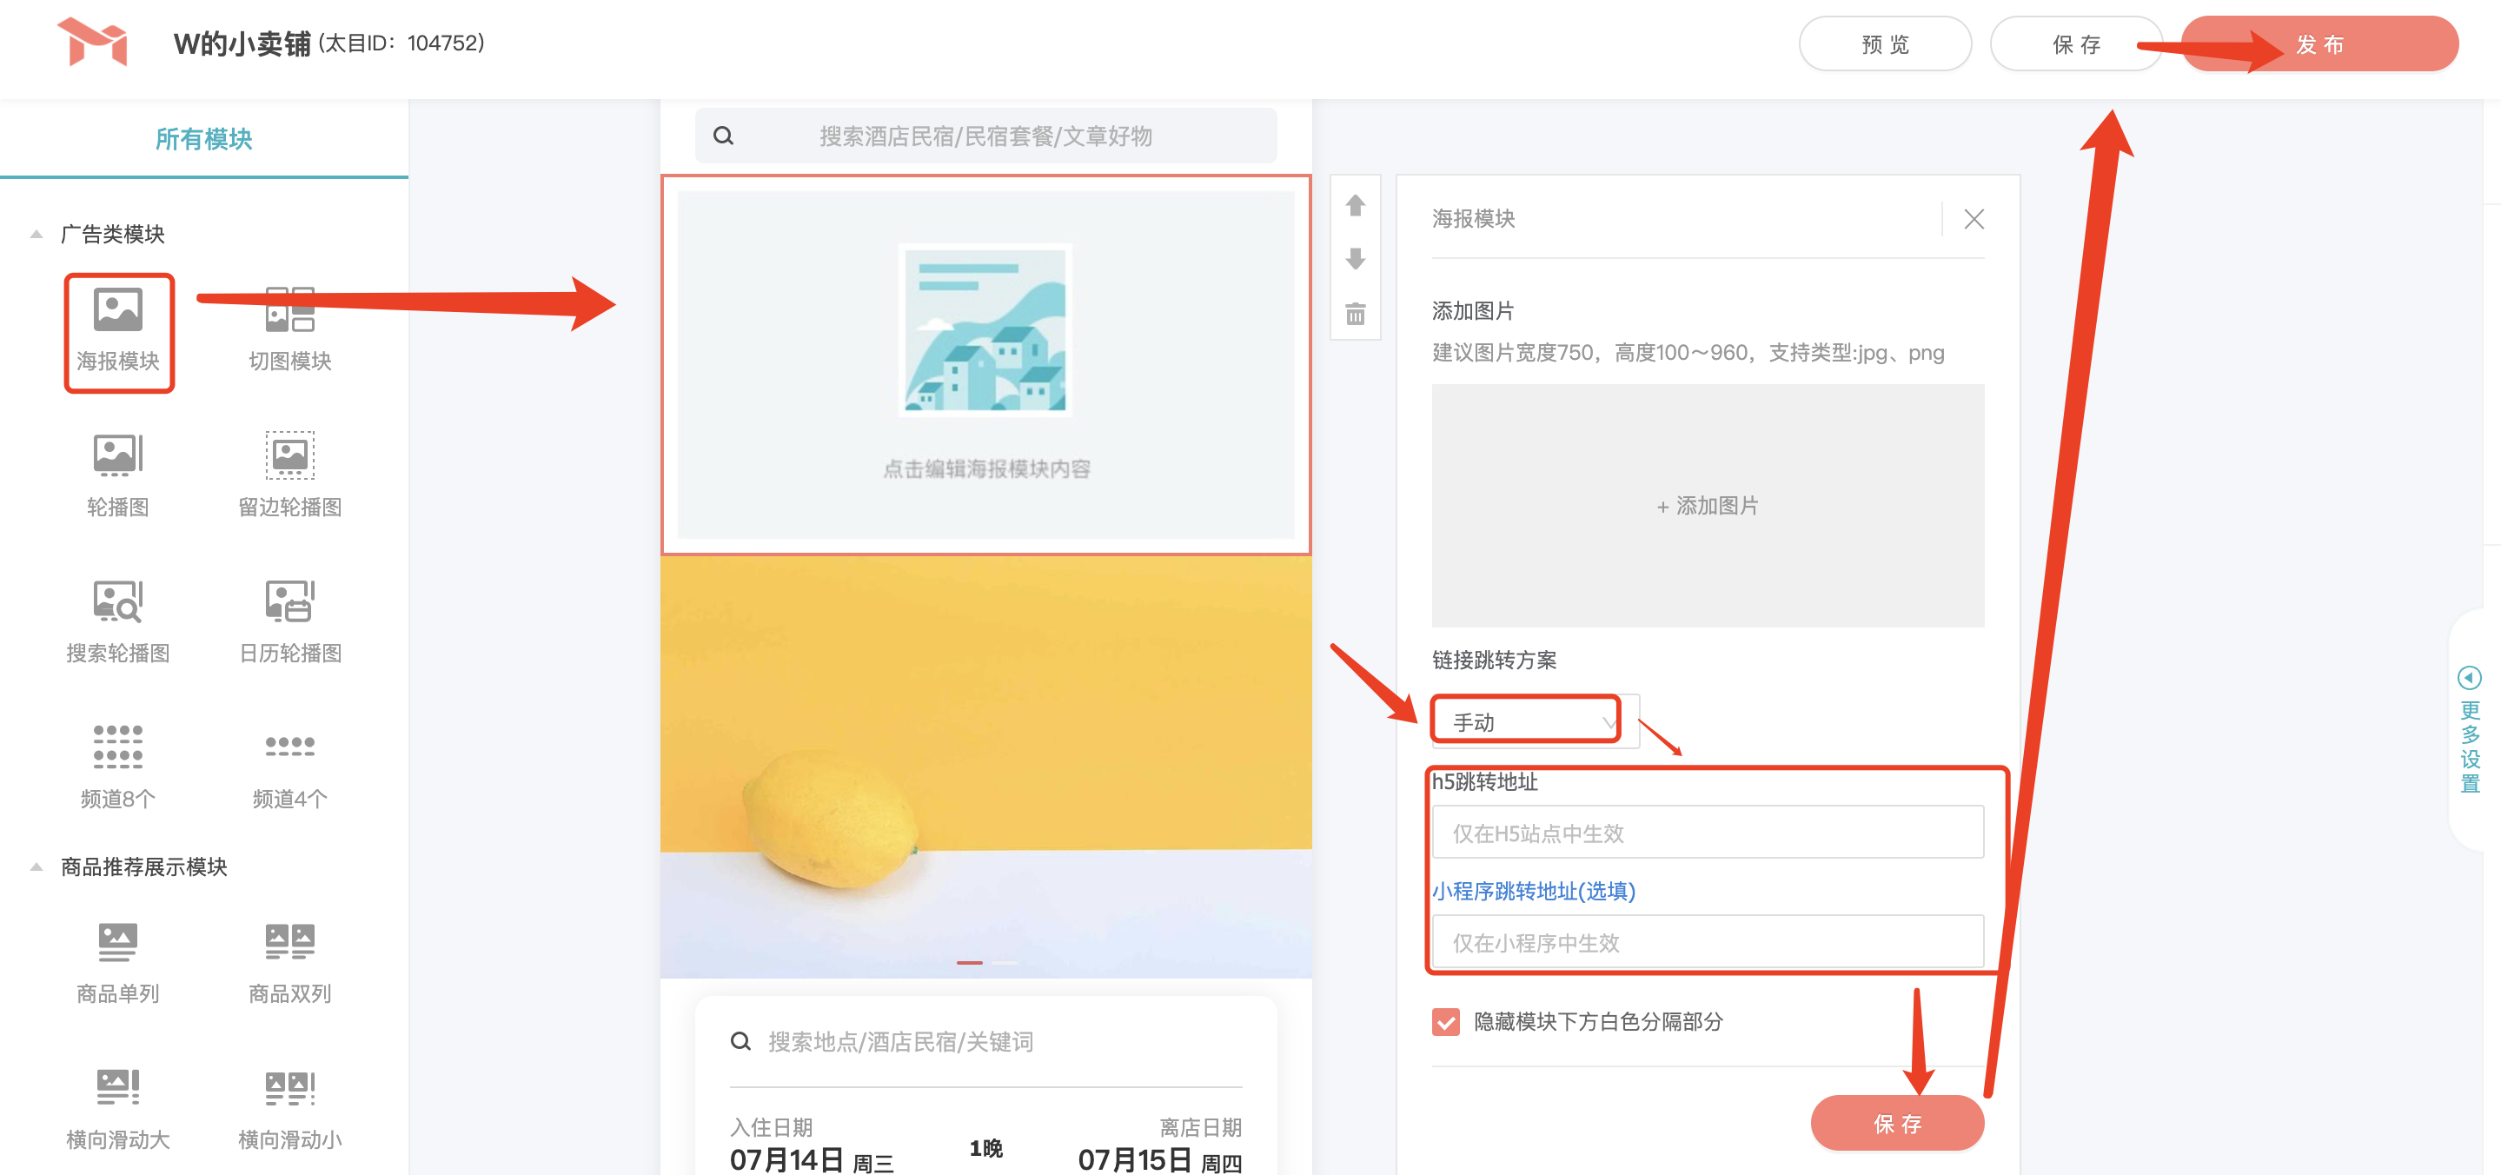Open the 更多设置 side panel arrow icon
Image resolution: width=2501 pixels, height=1175 pixels.
pos(2469,677)
